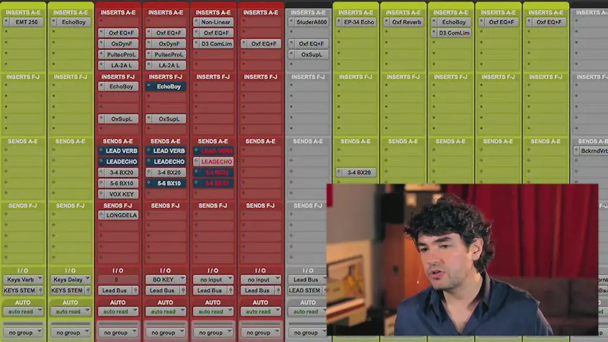608x342 pixels.
Task: Open Oxf EQ+F insert on StuderA800 track
Action: click(311, 43)
